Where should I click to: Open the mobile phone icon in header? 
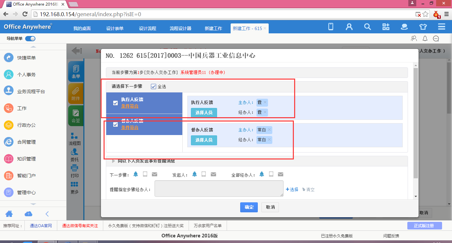pyautogui.click(x=331, y=27)
